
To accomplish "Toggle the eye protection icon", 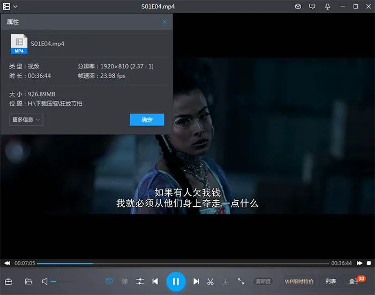I will [109, 281].
